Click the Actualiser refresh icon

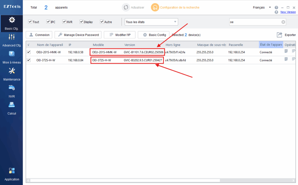coord(126,7)
